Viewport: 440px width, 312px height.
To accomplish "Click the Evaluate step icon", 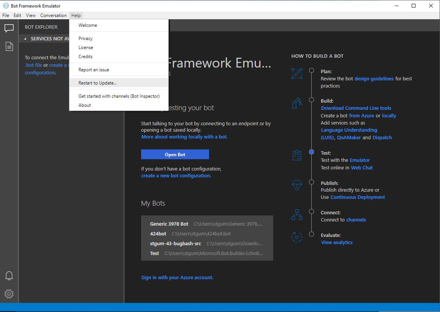I will pos(297,237).
